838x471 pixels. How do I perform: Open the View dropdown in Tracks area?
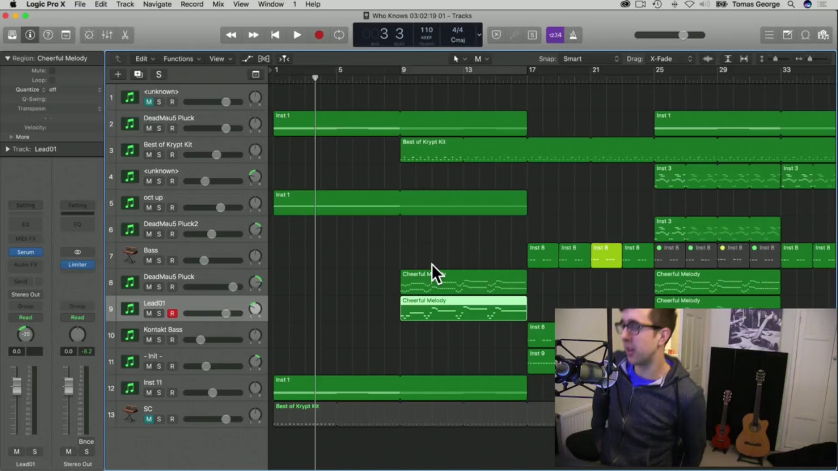coord(220,58)
